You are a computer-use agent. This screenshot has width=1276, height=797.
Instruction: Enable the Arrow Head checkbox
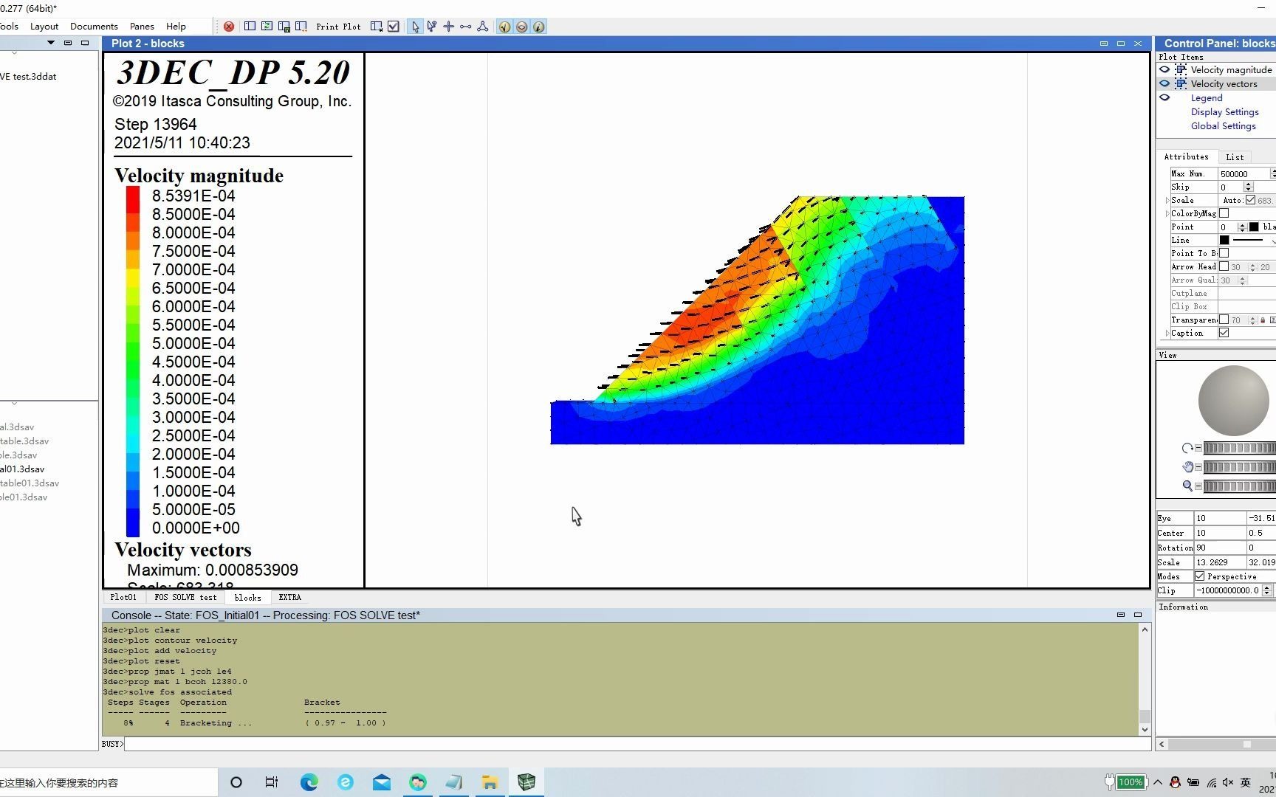click(1224, 266)
